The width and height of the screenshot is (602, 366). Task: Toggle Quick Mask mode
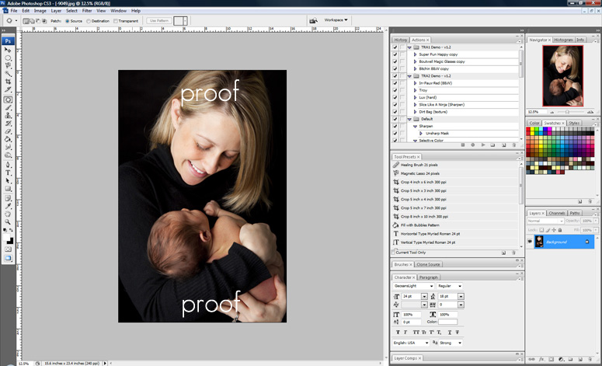tap(8, 249)
